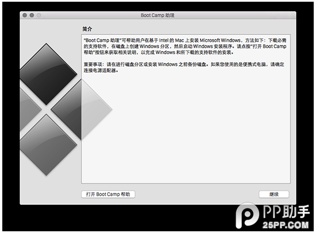This screenshot has height=233, width=316.
Task: Click the first introduction paragraph about Intel Mac
Action: click(x=185, y=46)
